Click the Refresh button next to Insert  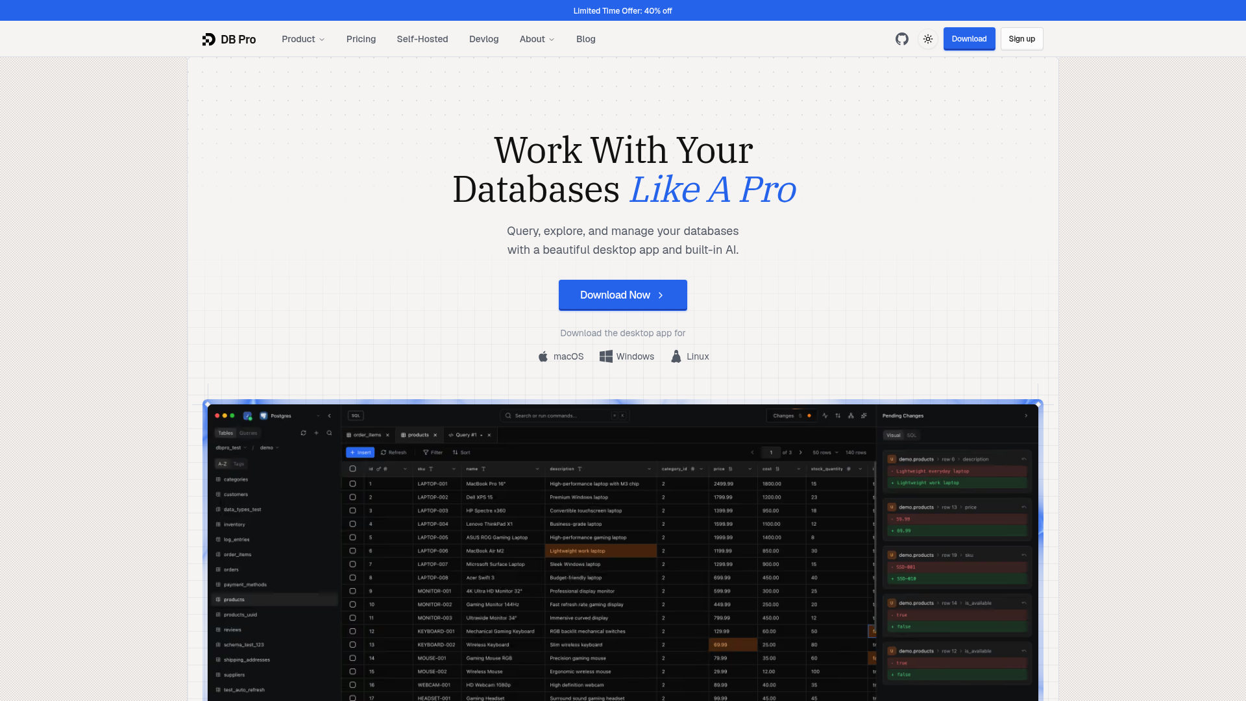394,452
